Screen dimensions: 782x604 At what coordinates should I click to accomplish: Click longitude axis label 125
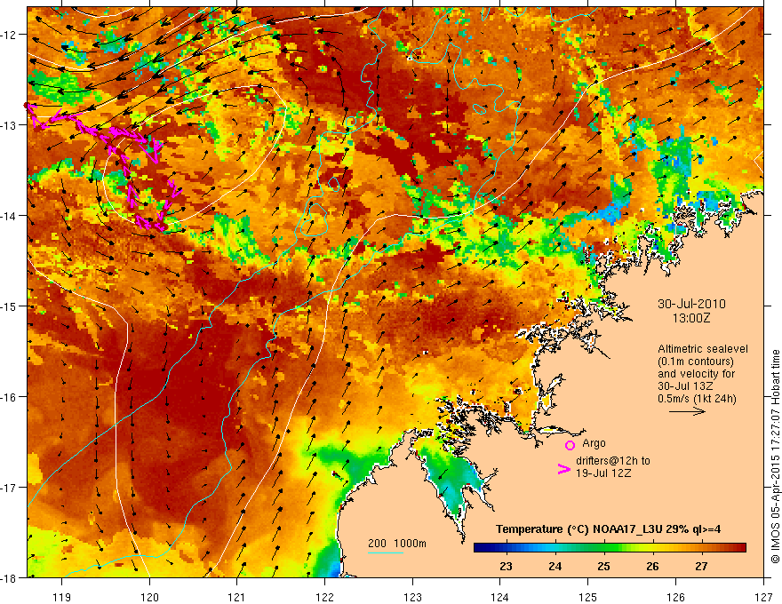point(588,597)
